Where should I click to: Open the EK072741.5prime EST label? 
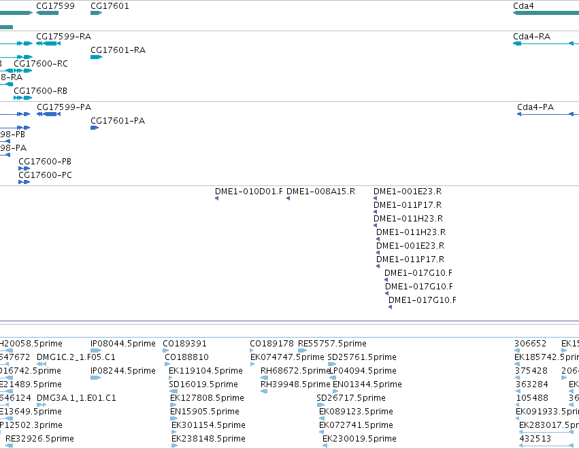(x=356, y=425)
